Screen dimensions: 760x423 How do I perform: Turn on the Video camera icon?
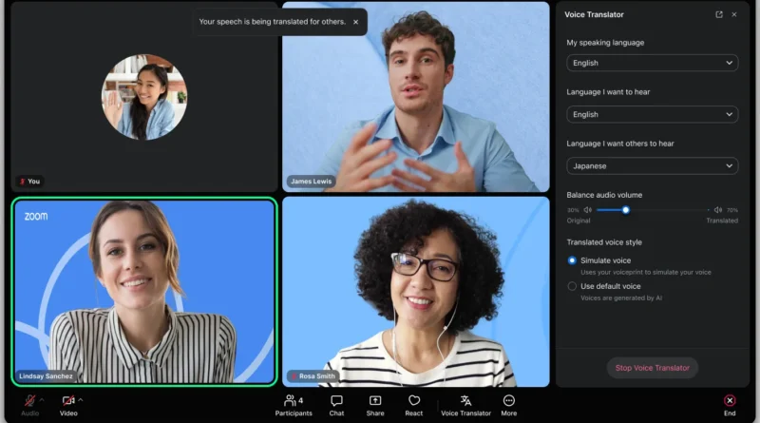click(x=68, y=401)
